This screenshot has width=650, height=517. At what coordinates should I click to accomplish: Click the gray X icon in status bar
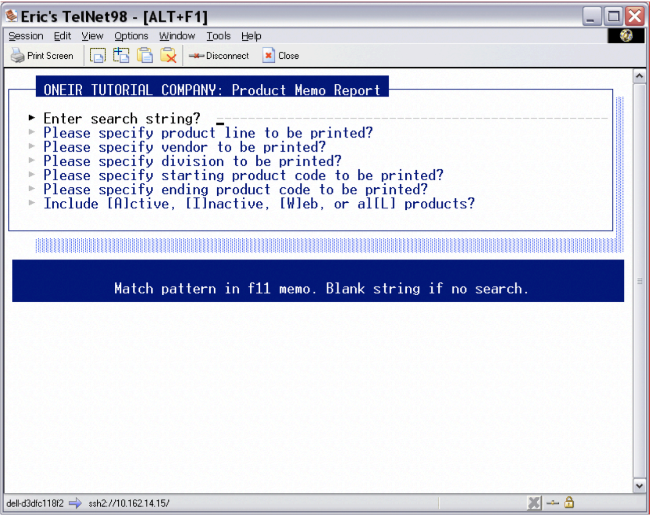point(535,502)
